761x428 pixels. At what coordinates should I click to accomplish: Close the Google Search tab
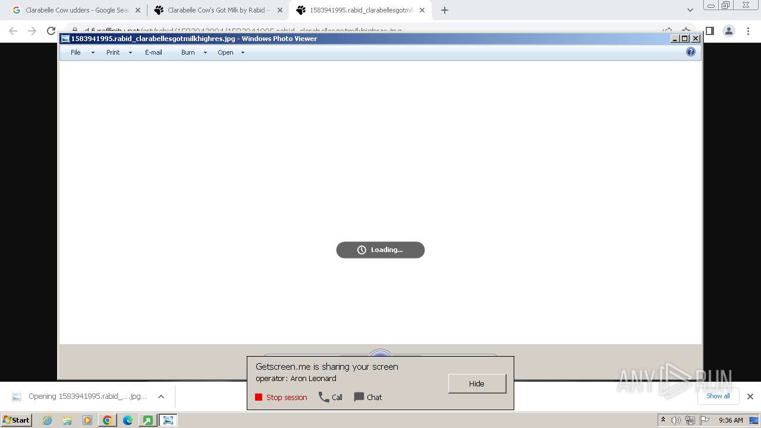click(x=138, y=10)
